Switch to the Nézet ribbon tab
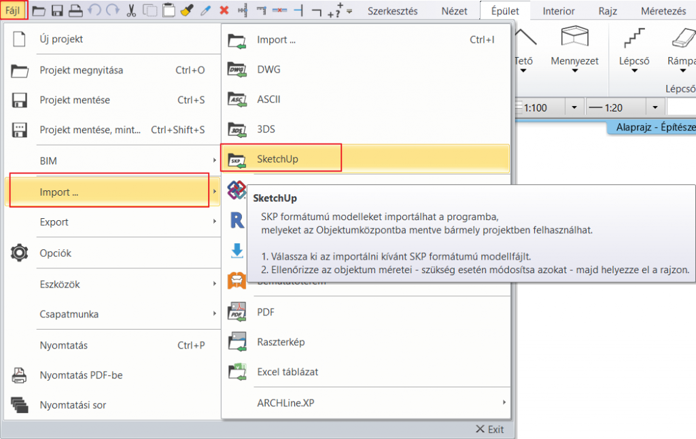 click(454, 11)
